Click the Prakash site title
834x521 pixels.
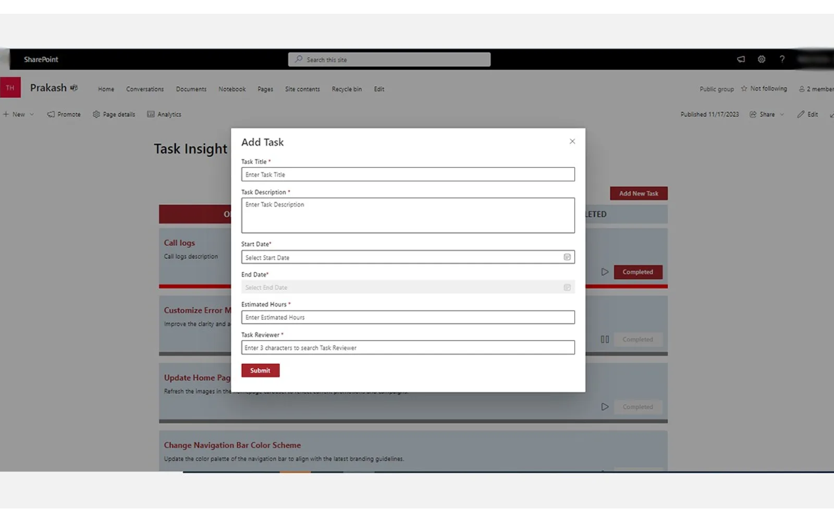point(48,88)
